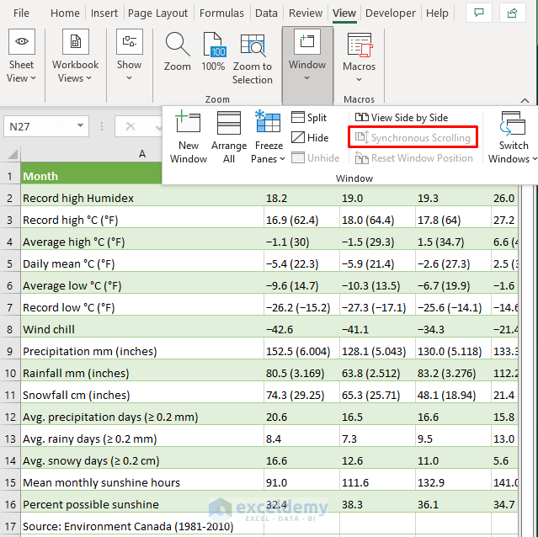Open the Page Layout tab
This screenshot has width=538, height=537.
point(158,13)
